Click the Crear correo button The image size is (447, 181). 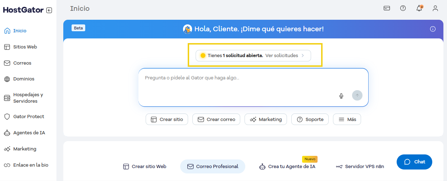[x=216, y=119]
